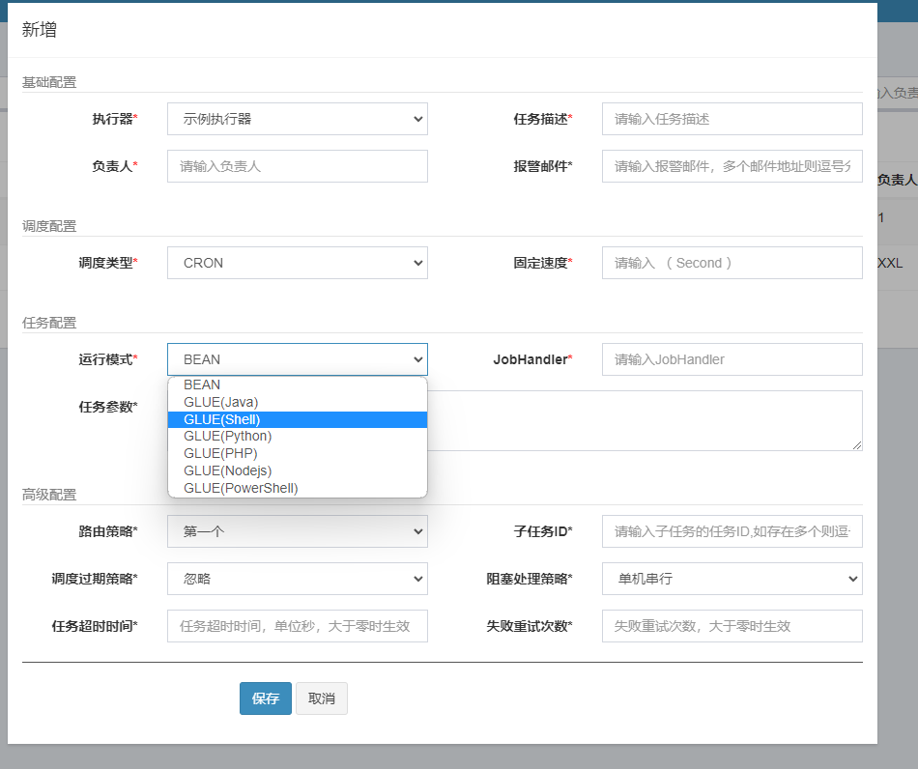Open the 调度过期策略 dropdown
This screenshot has height=769, width=918.
pos(297,579)
